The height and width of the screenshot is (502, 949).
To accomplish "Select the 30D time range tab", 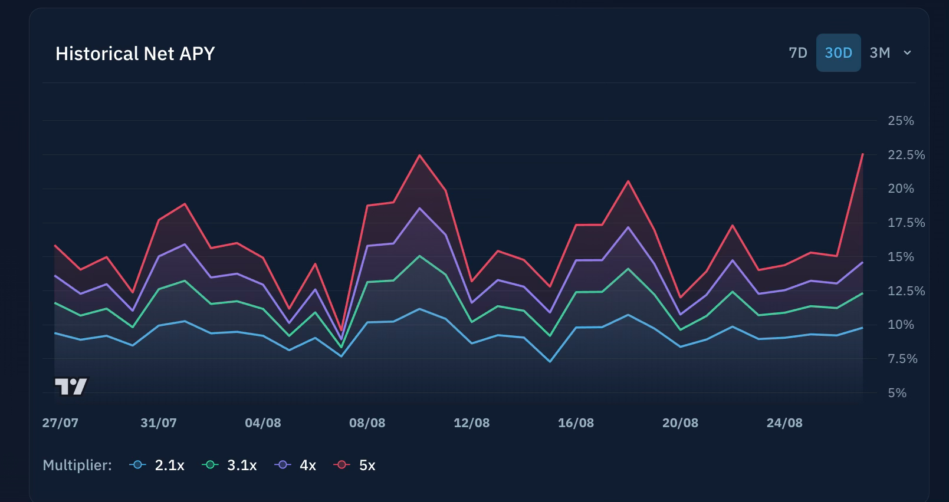I will click(838, 53).
